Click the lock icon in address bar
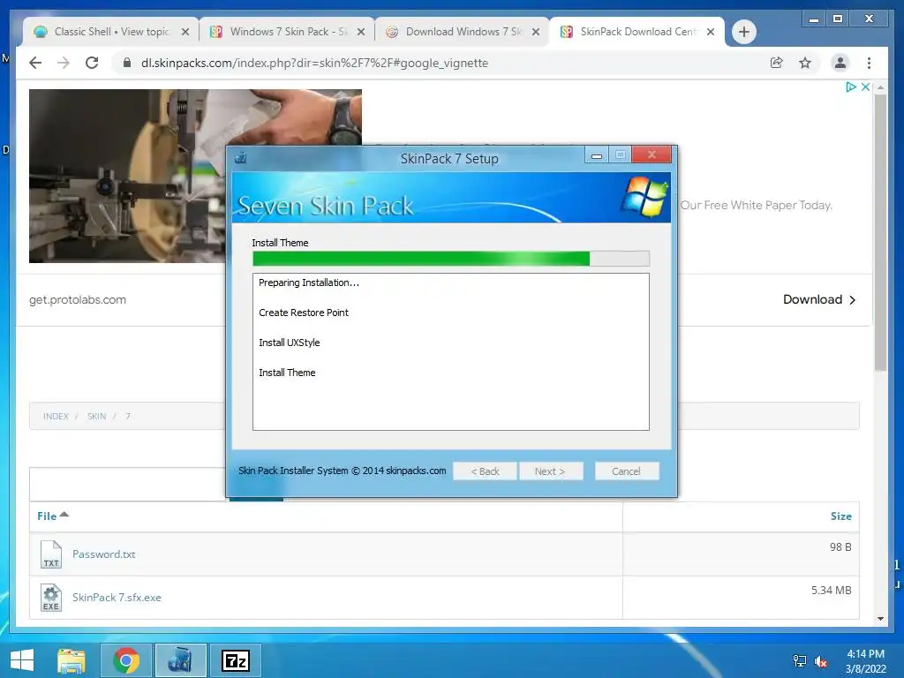 pos(127,63)
